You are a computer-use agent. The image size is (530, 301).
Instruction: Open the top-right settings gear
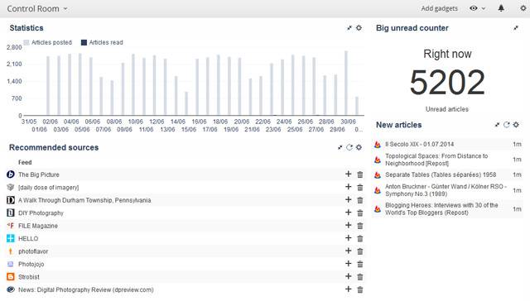coord(523,8)
